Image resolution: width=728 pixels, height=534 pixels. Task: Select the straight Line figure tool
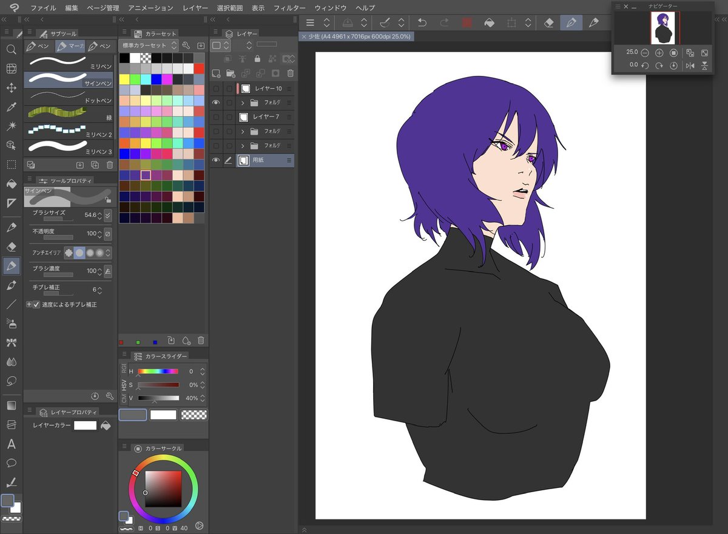pos(11,305)
